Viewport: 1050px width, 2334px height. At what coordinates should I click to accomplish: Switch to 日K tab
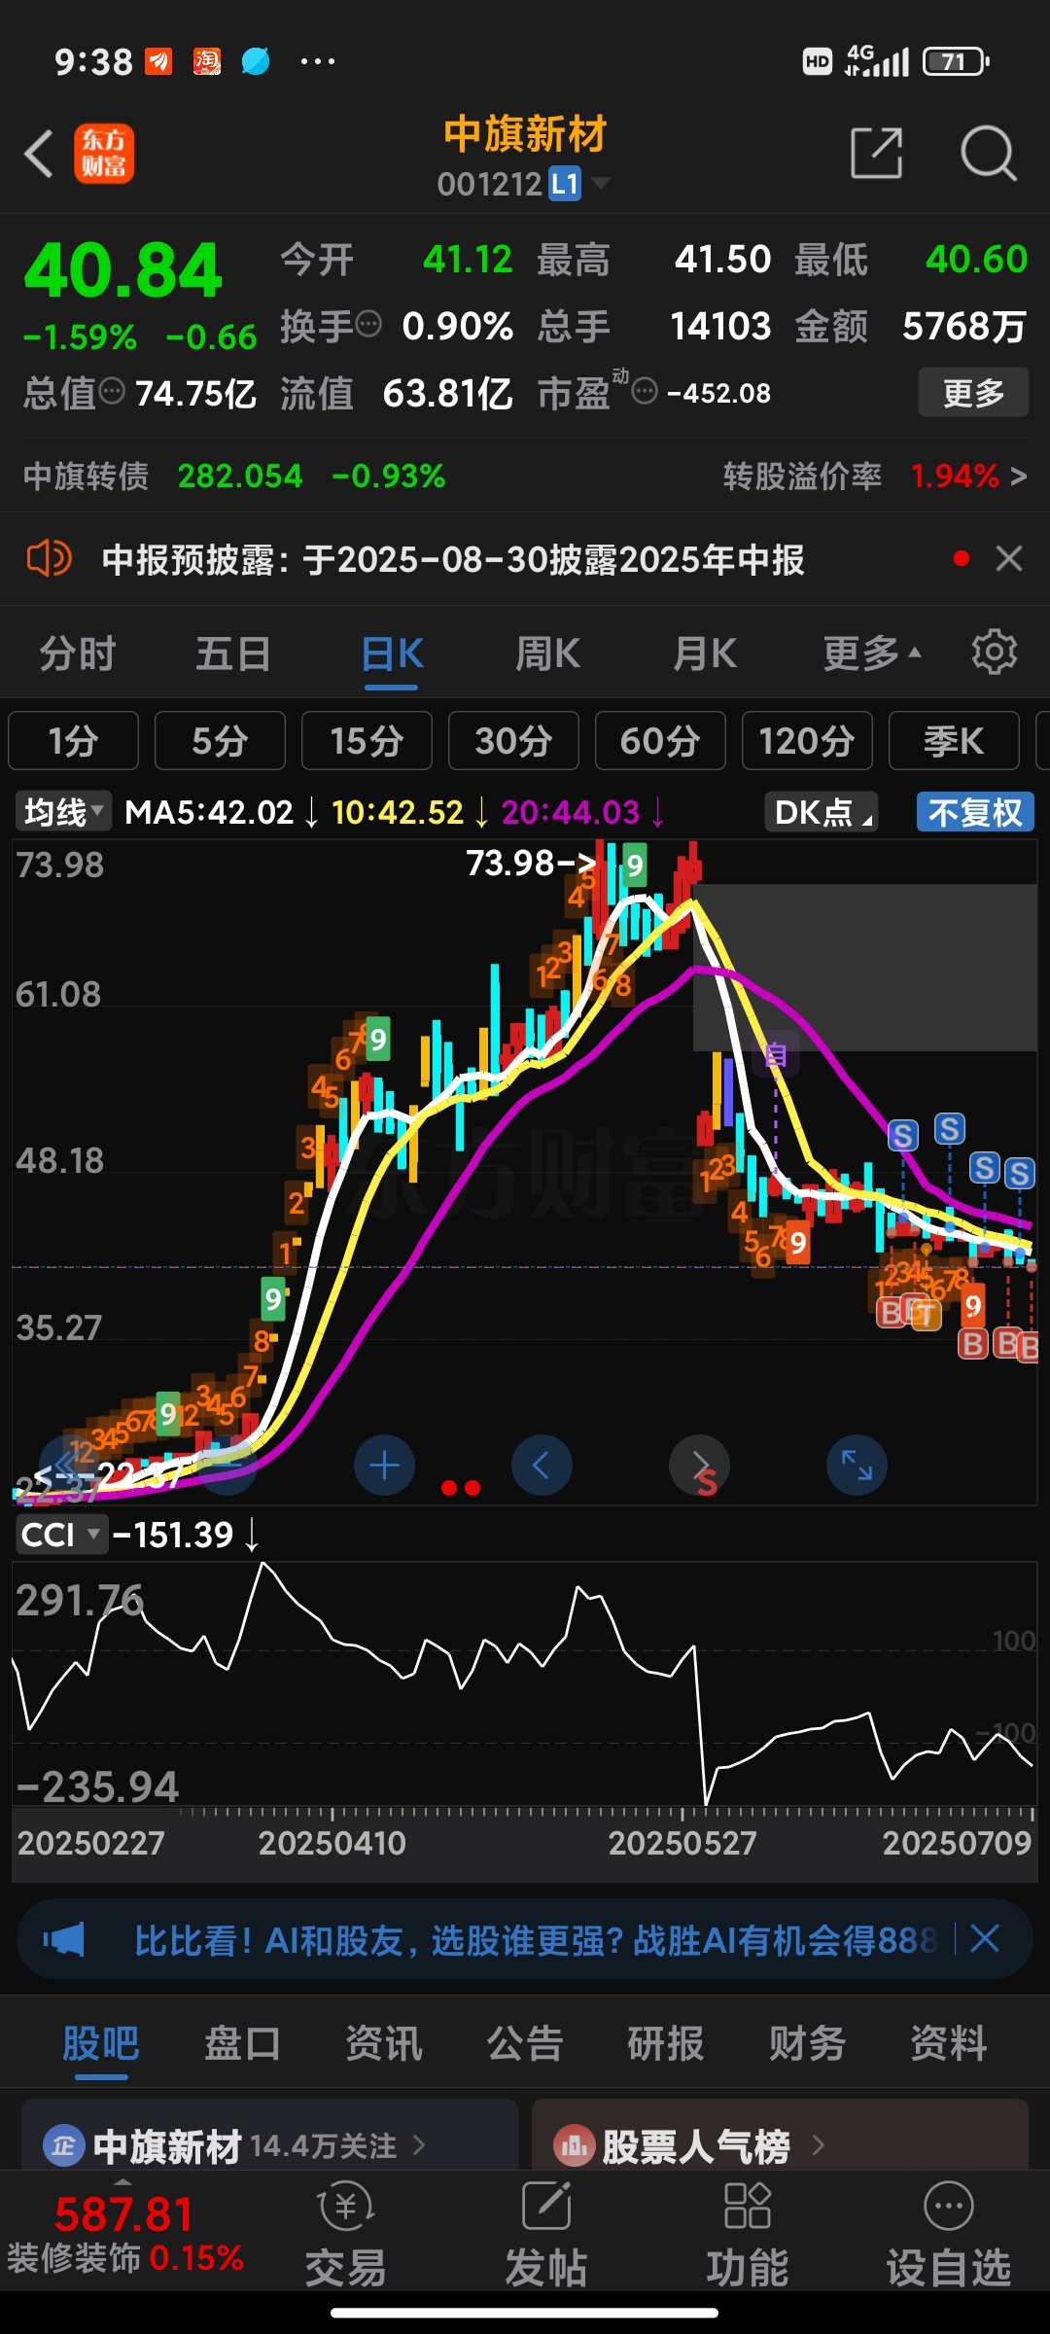tap(392, 653)
